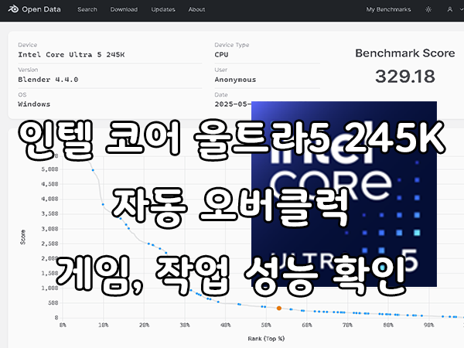464x348 pixels.
Task: Click the Benchmark Score heading
Action: [405, 53]
